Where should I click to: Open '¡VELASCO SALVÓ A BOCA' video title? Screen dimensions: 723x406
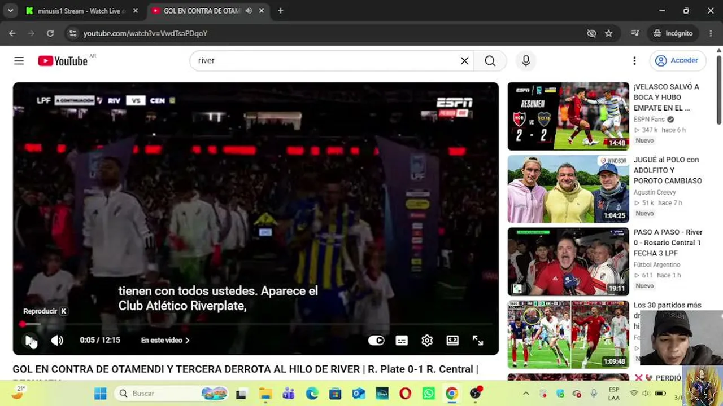point(667,97)
